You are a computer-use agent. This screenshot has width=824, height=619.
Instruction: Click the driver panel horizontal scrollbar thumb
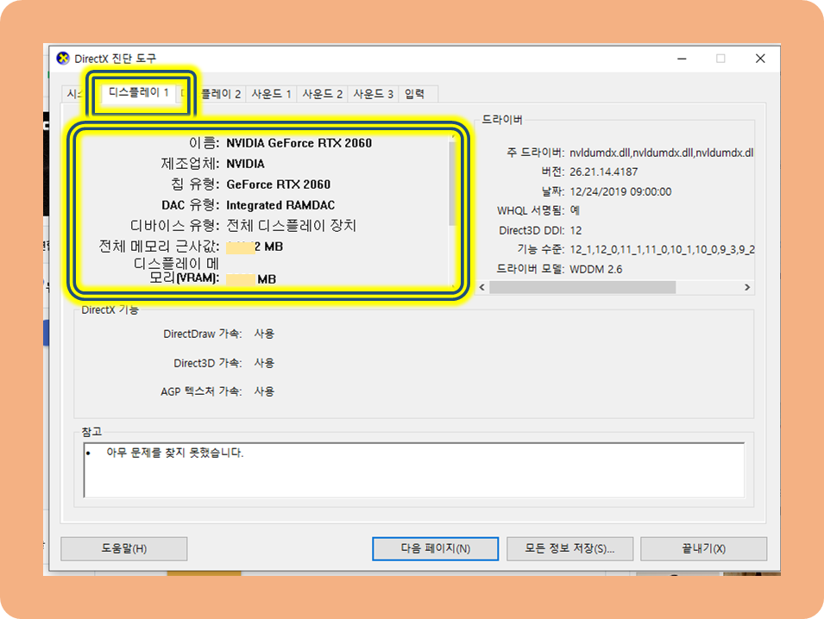click(x=582, y=287)
